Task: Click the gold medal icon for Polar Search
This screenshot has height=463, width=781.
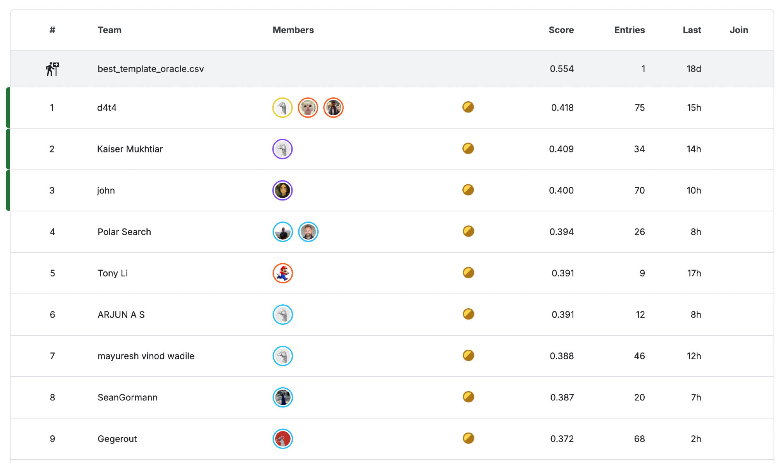Action: click(x=468, y=231)
